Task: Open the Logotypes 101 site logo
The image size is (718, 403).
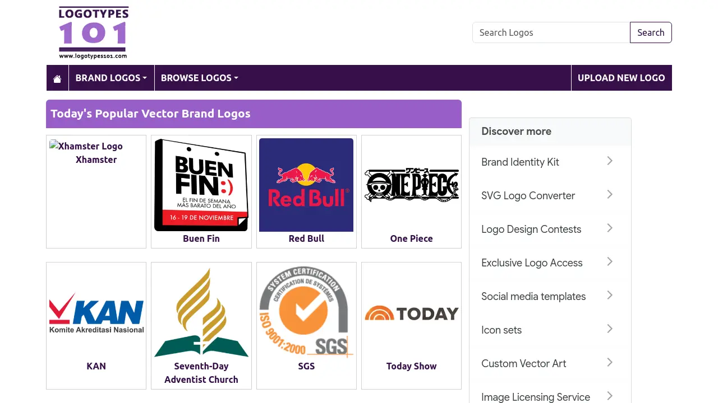Action: point(93,32)
